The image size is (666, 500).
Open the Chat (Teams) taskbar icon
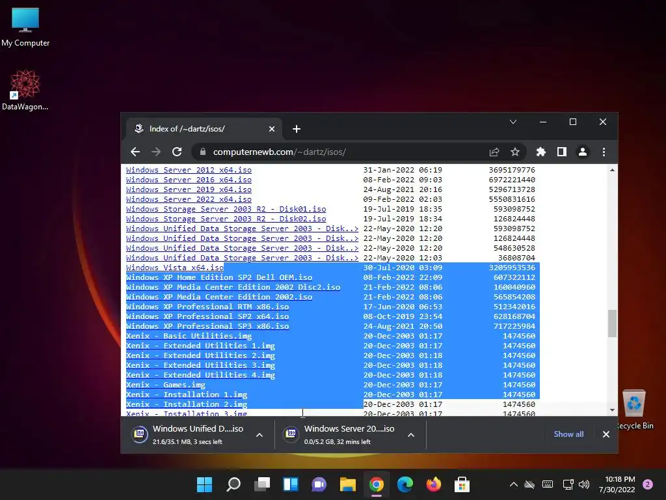pyautogui.click(x=319, y=484)
